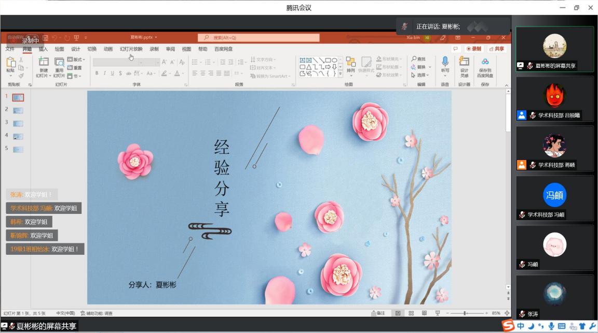
Task: Expand the shapes gallery more arrow
Action: 341,74
